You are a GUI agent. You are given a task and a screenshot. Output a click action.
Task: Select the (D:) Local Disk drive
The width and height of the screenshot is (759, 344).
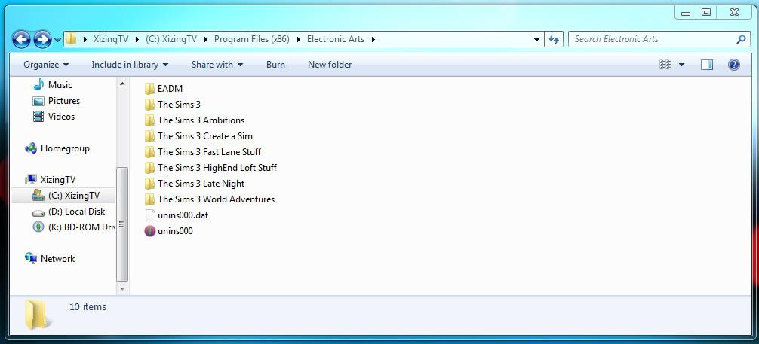(76, 212)
